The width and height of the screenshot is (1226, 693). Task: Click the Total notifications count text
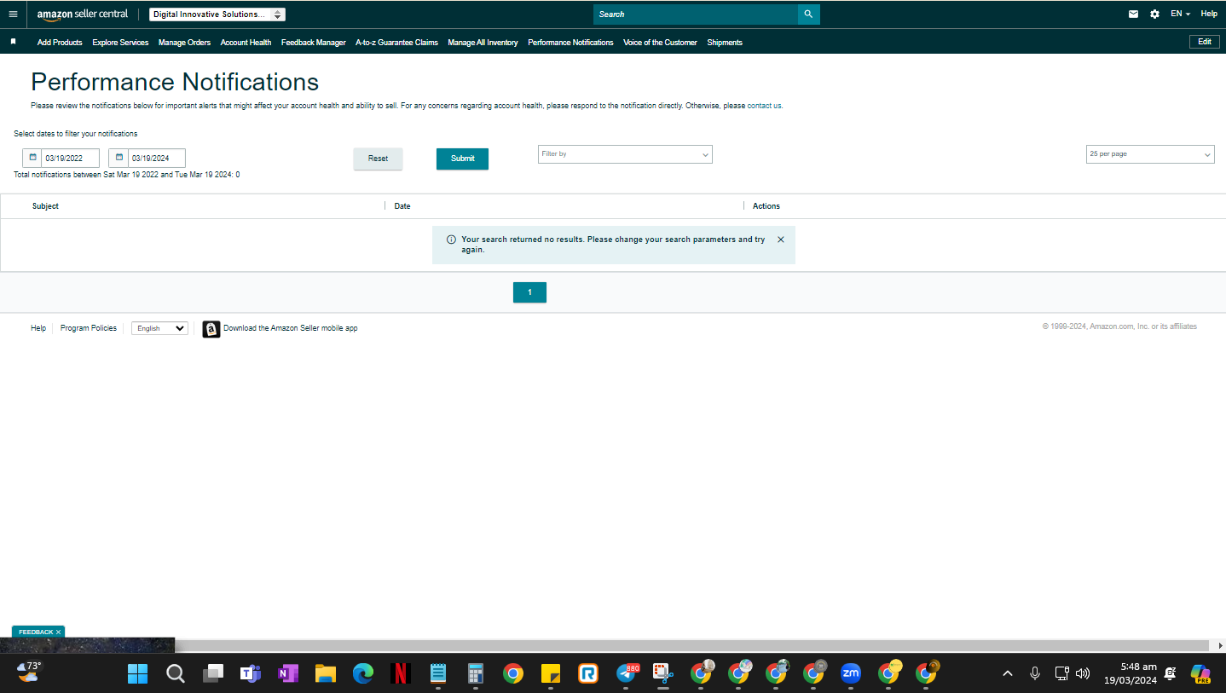point(126,175)
